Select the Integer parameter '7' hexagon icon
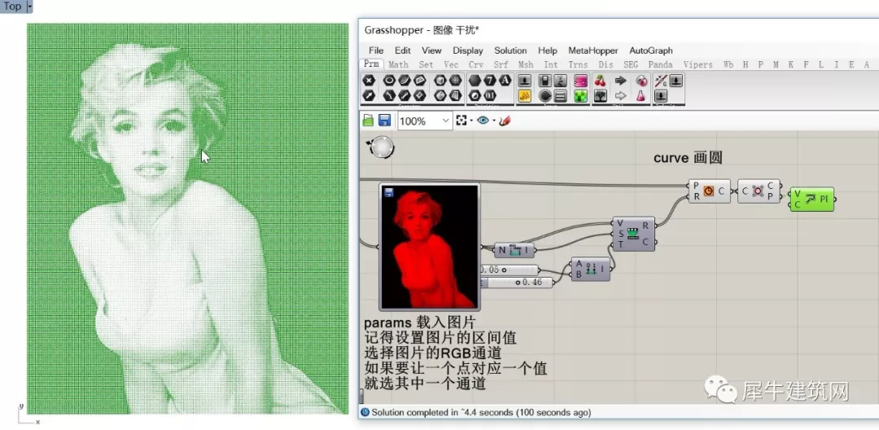Screen dimensions: 879x430 pos(490,80)
